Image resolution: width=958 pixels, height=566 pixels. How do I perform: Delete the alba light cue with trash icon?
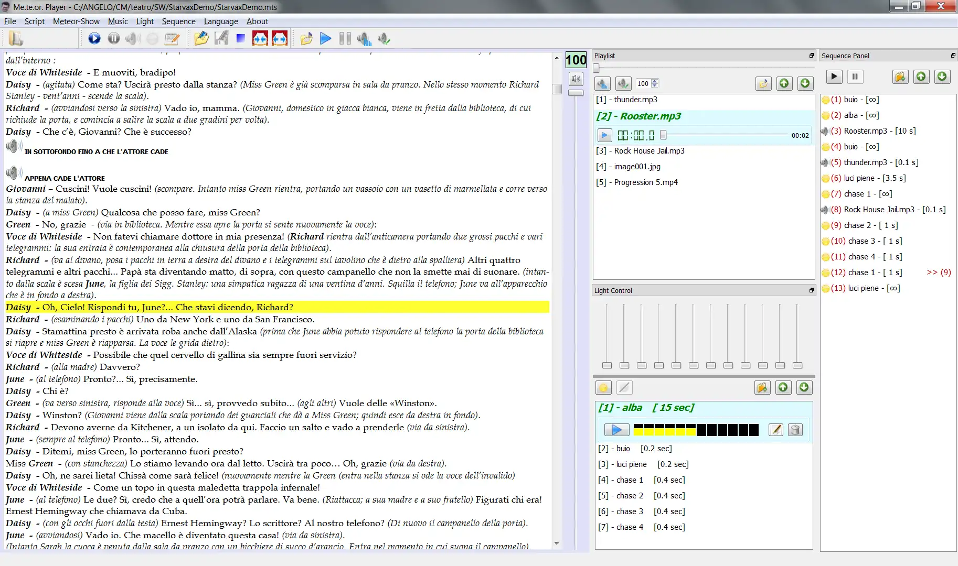click(795, 430)
